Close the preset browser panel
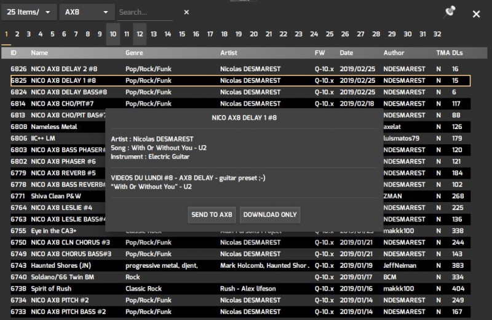 tap(476, 14)
